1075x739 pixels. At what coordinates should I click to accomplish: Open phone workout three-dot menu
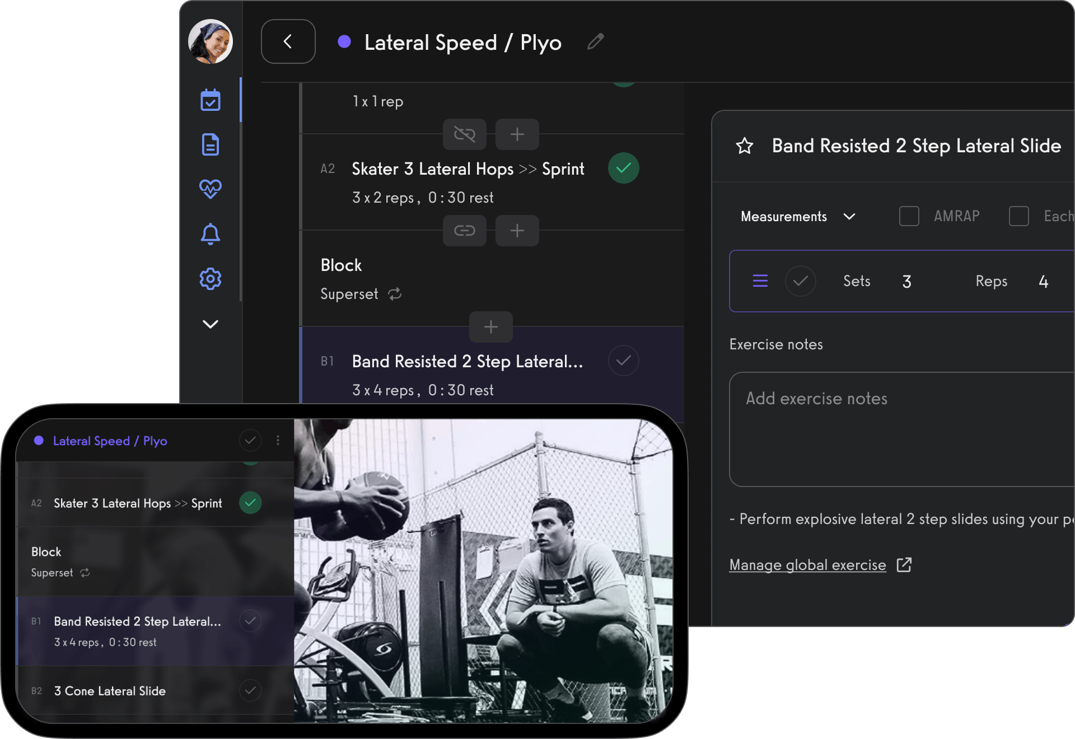tap(278, 441)
